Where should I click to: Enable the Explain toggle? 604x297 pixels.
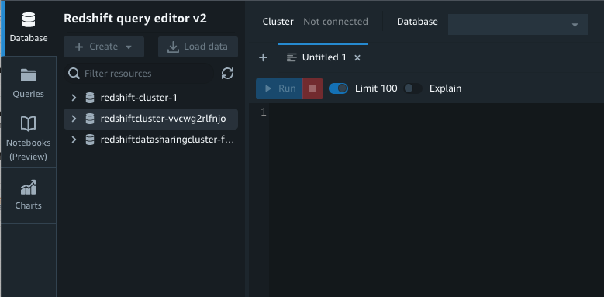(x=412, y=88)
